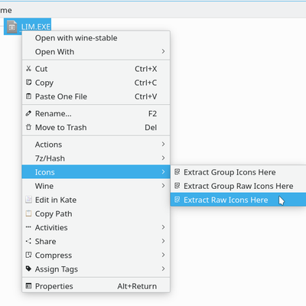This screenshot has height=306, width=306.
Task: Click the Paste One File clipboard icon
Action: pos(28,96)
